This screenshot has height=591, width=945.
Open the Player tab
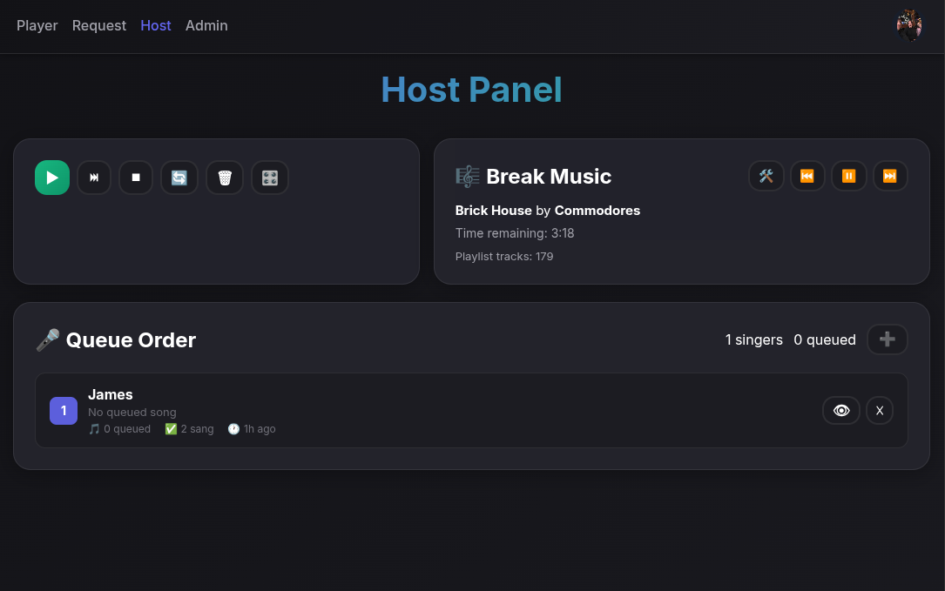pyautogui.click(x=37, y=25)
